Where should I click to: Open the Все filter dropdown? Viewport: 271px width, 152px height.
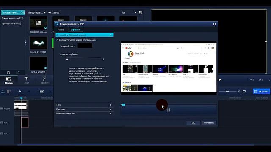pos(129,12)
